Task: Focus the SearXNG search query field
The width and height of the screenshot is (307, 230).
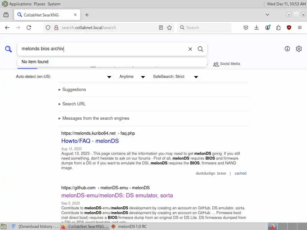Action: 104,49
